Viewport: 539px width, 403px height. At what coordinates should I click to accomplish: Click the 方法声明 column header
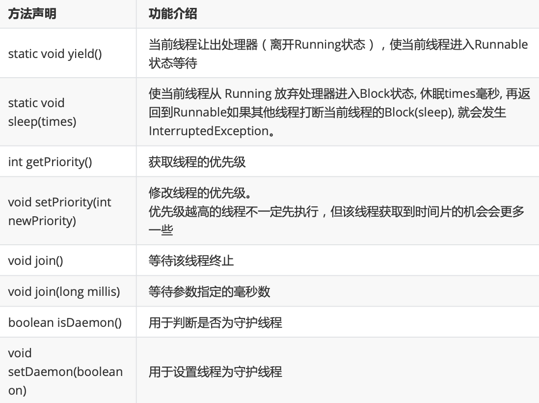(32, 14)
